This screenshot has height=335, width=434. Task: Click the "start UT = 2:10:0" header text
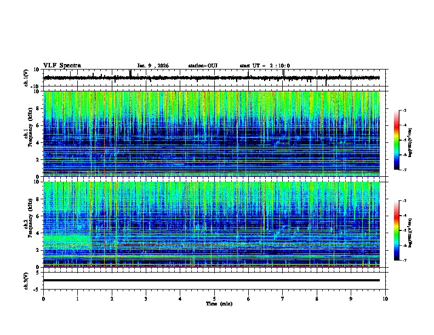pos(265,66)
